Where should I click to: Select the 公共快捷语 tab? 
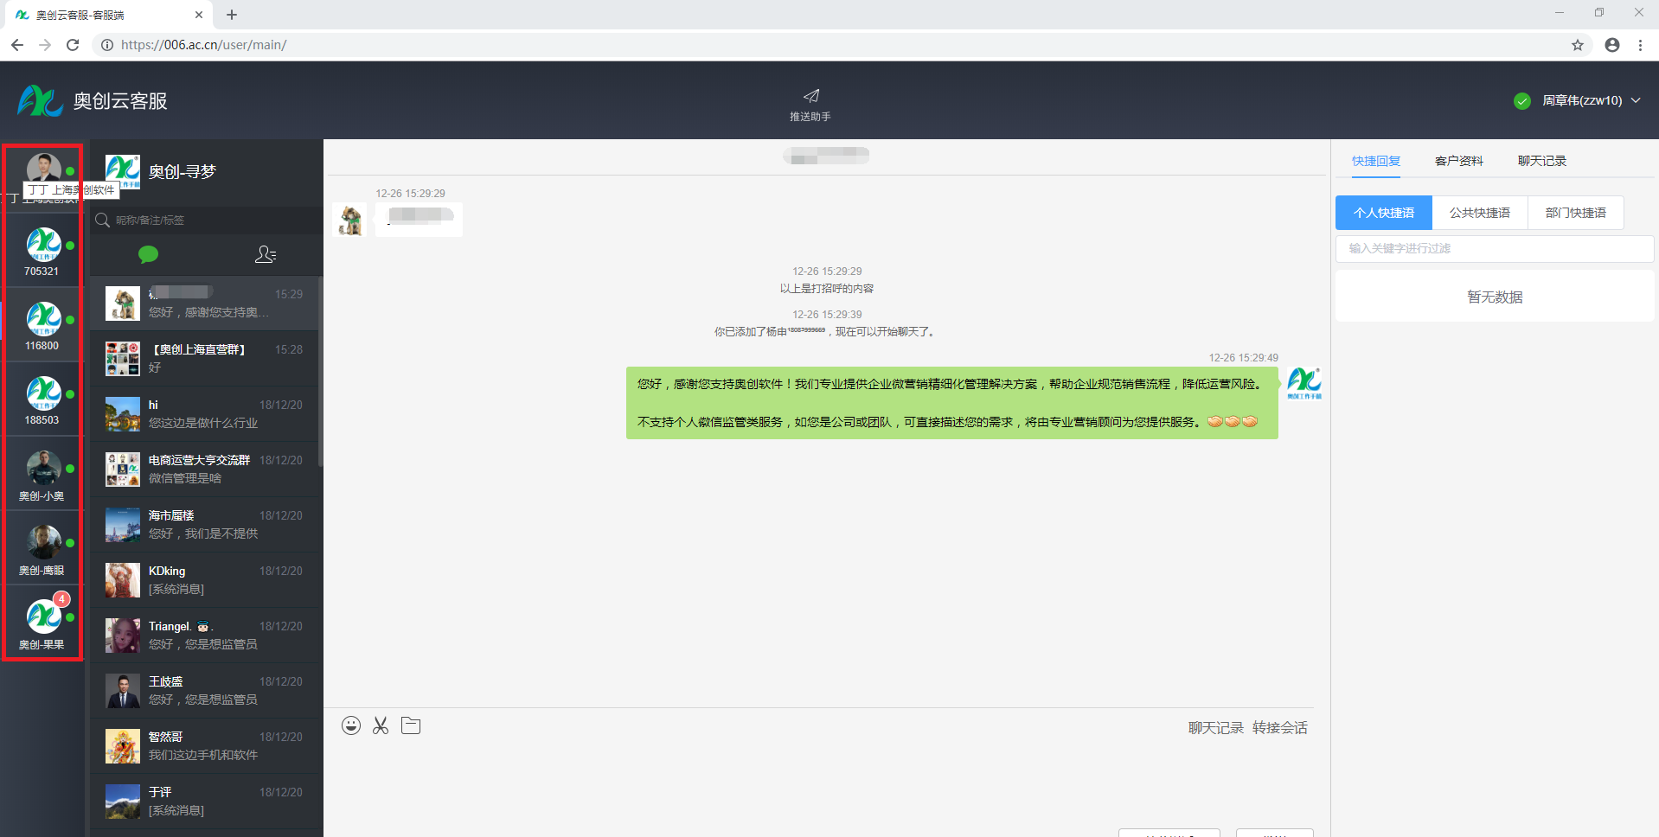(1480, 213)
